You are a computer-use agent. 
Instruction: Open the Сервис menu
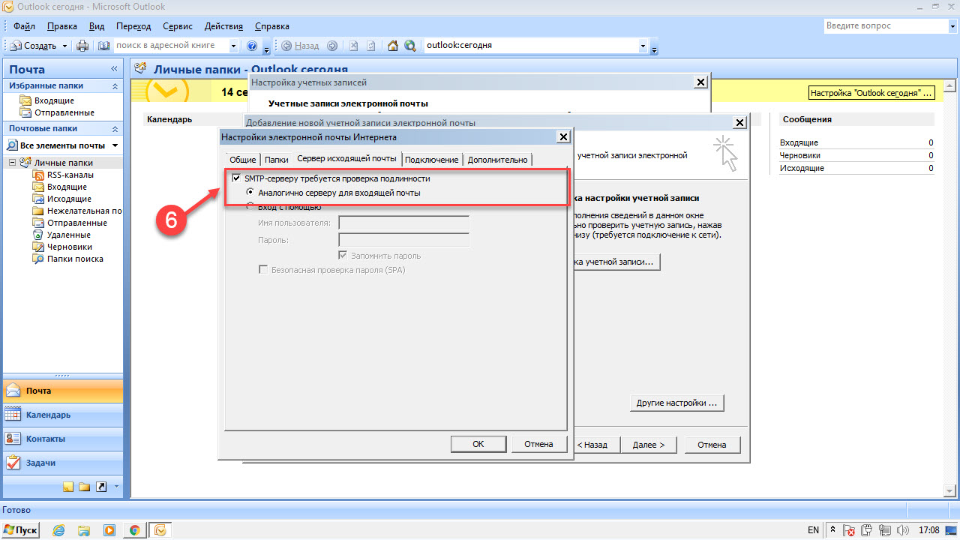pos(178,26)
